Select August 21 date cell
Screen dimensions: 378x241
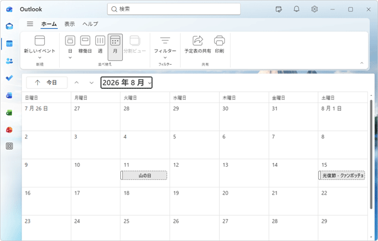point(294,201)
